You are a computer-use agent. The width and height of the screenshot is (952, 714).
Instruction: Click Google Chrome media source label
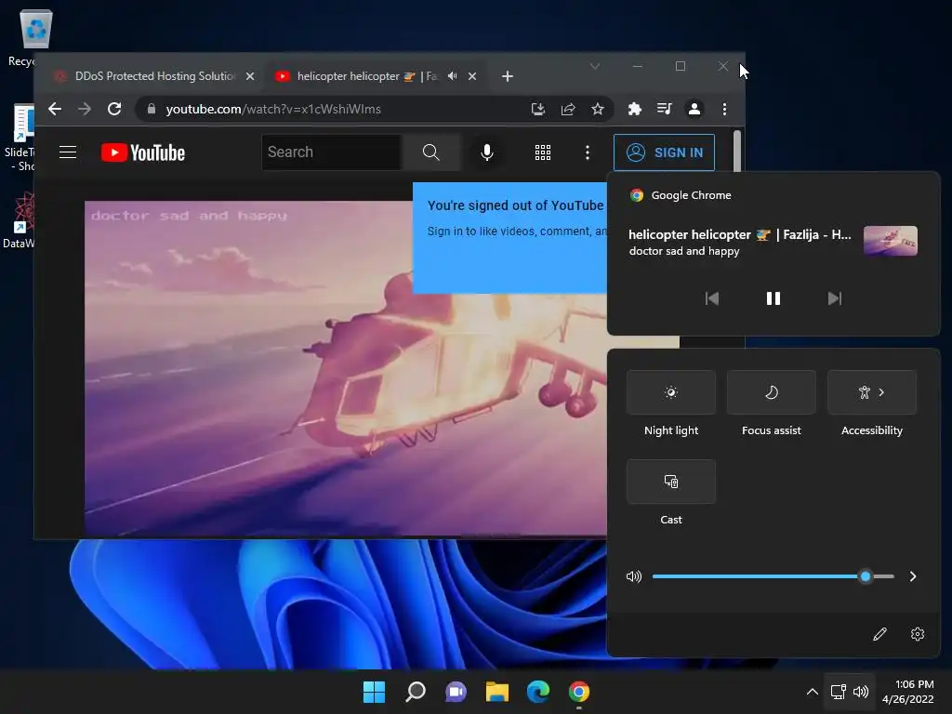coord(691,195)
